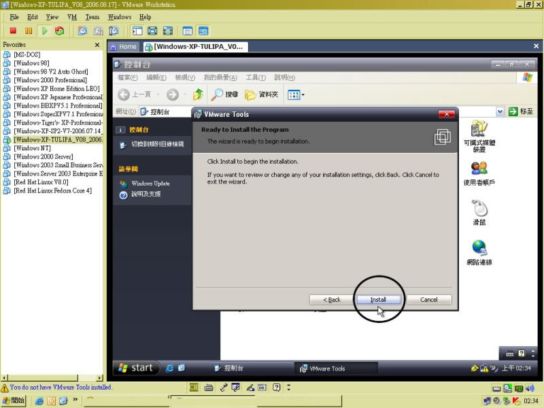Select [Windows 2000 Server] in Favorites
The height and width of the screenshot is (408, 544).
pyautogui.click(x=43, y=156)
